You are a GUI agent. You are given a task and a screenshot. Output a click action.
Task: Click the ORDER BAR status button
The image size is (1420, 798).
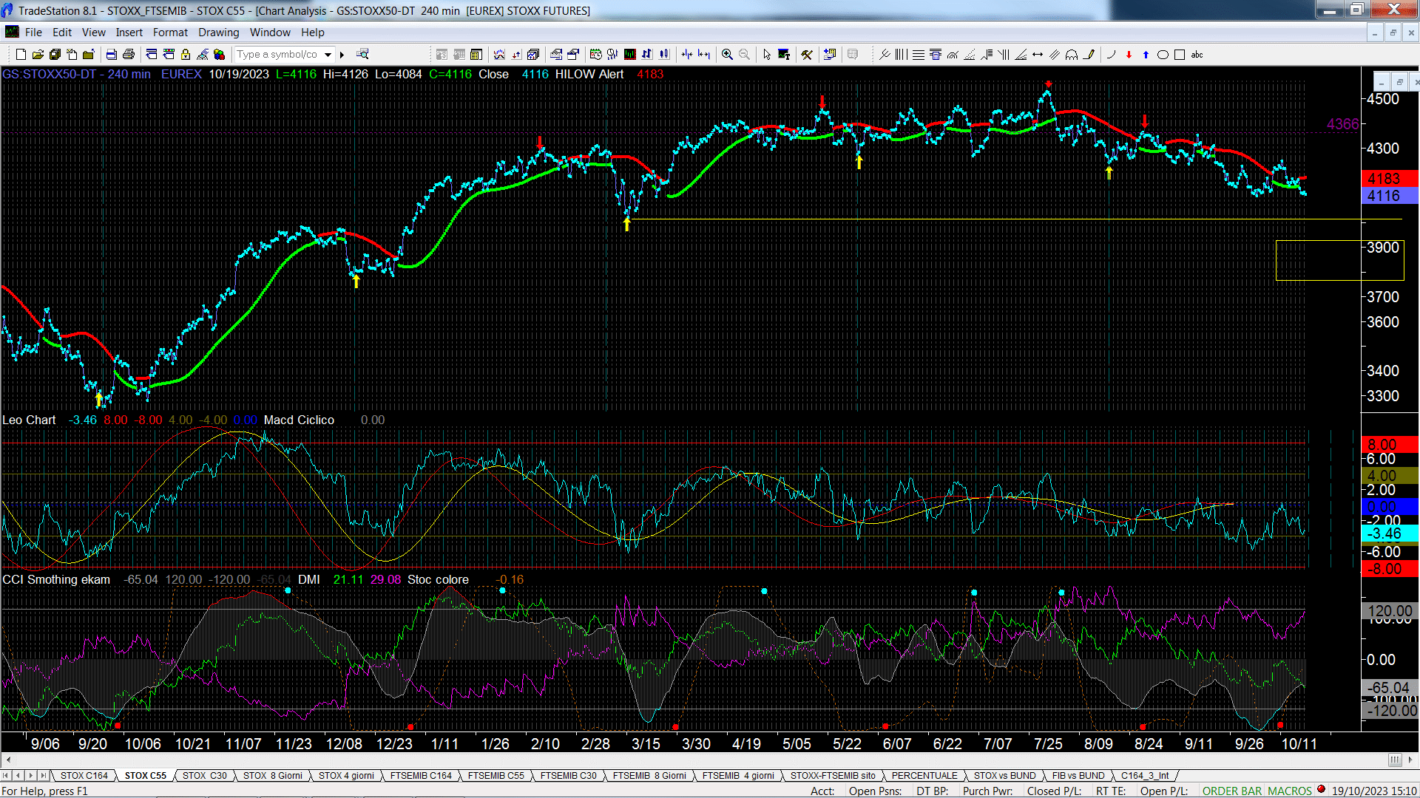coord(1231,791)
